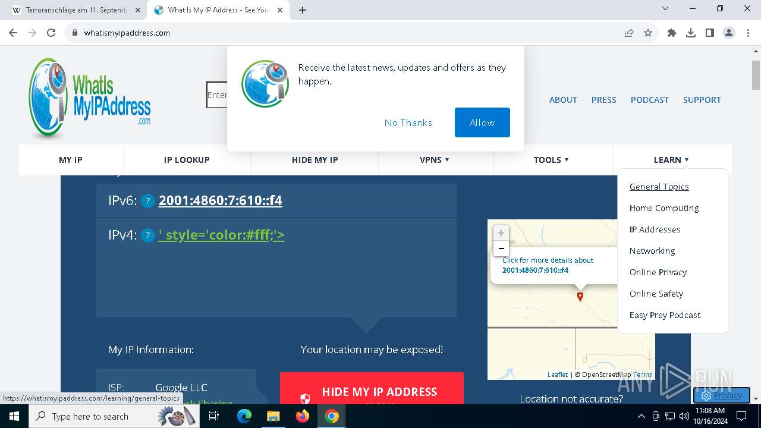761x428 pixels.
Task: Choose Networking from Learn menu
Action: (652, 251)
